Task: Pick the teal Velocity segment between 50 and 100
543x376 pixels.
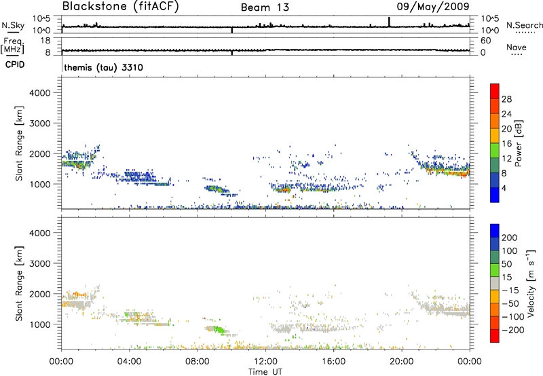Action: pyautogui.click(x=495, y=257)
